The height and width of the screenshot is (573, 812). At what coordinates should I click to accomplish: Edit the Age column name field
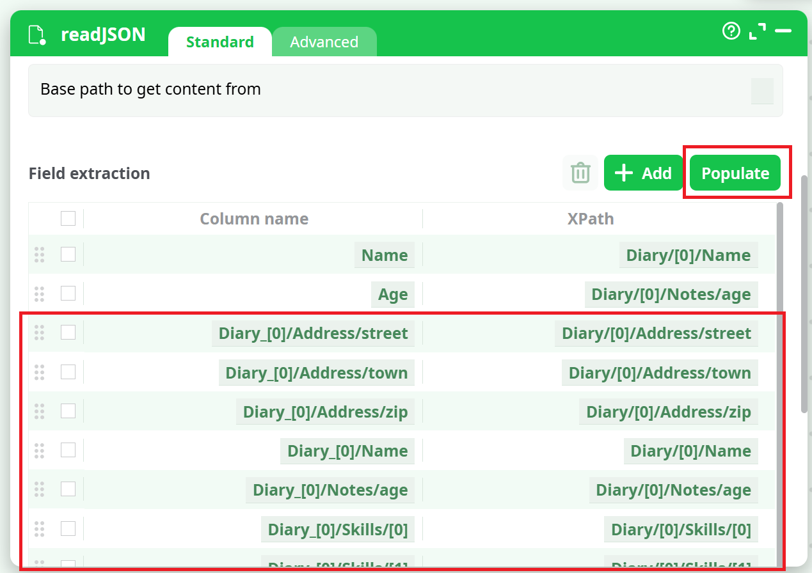(x=392, y=294)
